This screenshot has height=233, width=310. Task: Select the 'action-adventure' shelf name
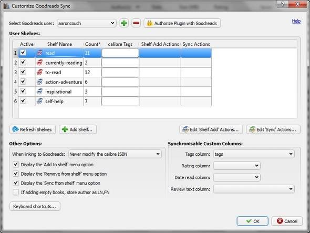tap(64, 82)
